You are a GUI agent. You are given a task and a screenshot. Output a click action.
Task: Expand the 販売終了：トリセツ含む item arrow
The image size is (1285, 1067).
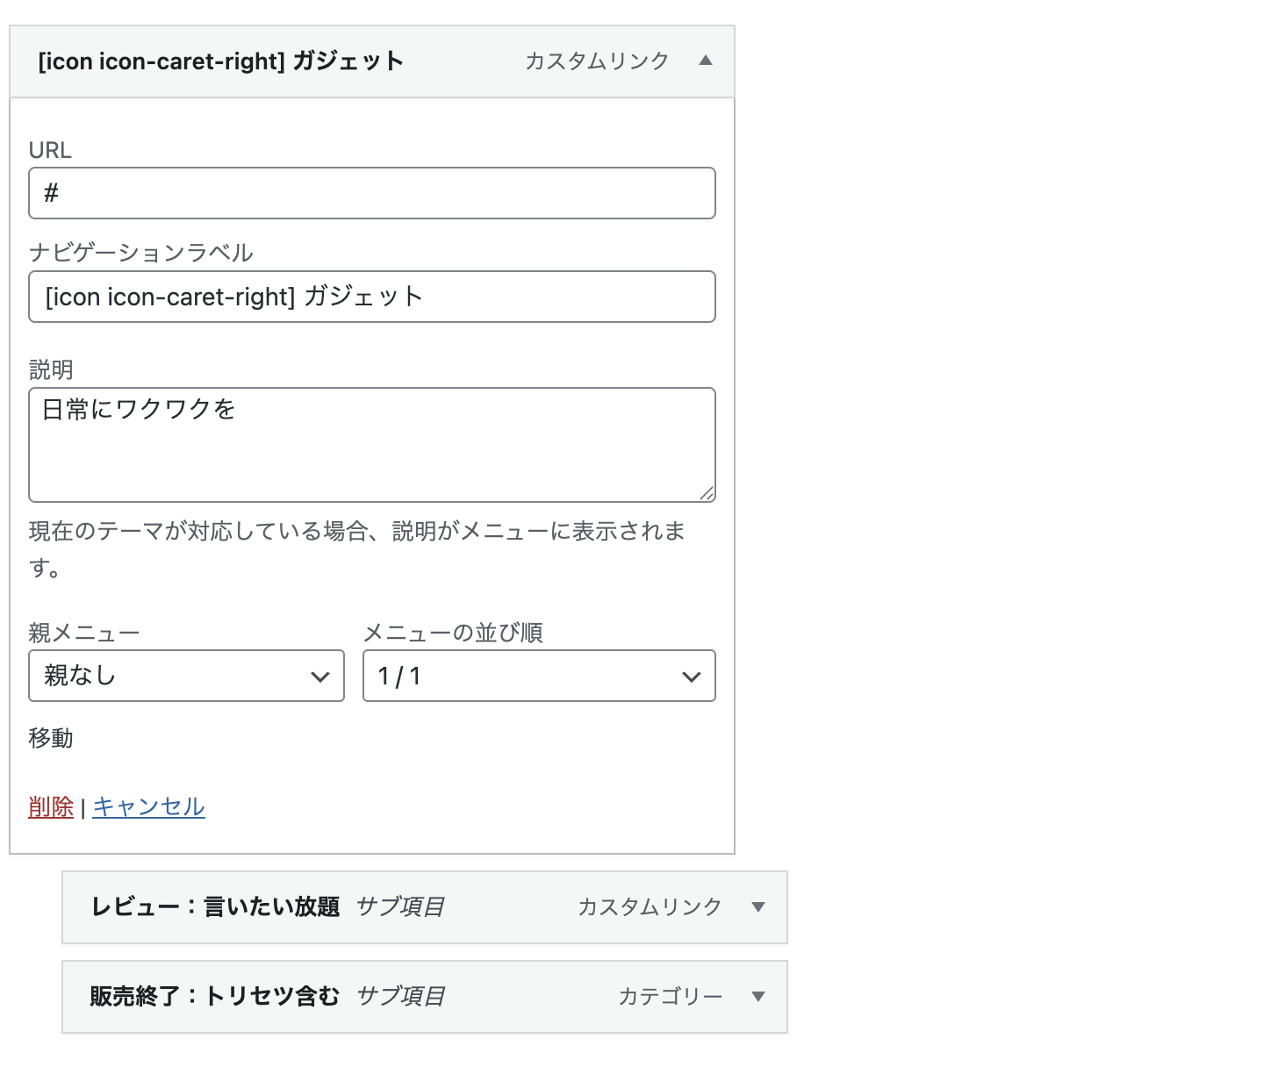coord(758,997)
